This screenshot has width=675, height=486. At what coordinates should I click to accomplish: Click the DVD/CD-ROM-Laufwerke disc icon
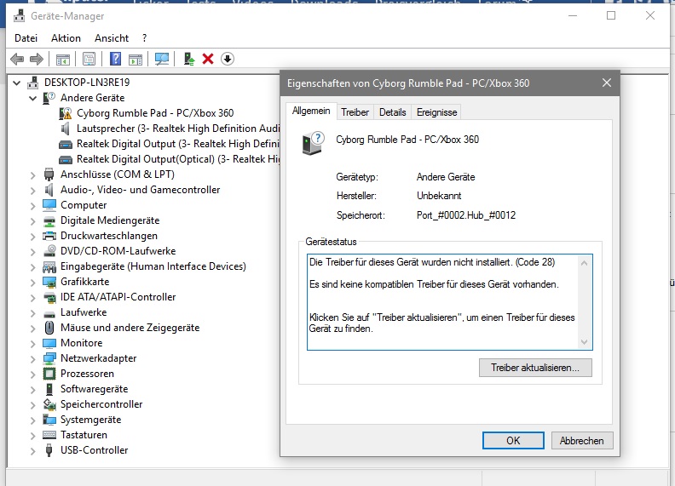pyautogui.click(x=49, y=251)
